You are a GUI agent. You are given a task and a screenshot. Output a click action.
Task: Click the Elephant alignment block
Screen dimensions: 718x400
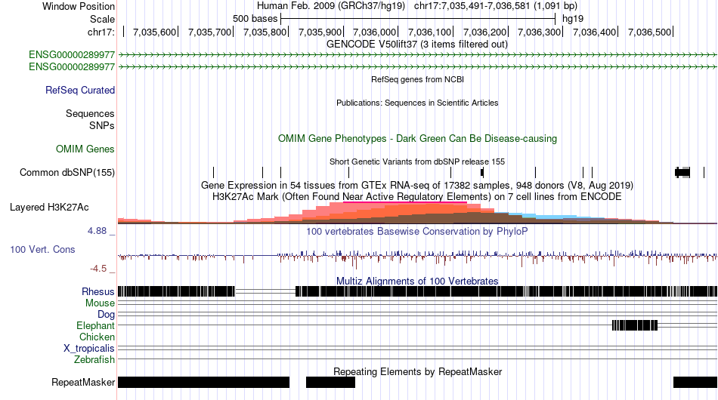[x=635, y=325]
